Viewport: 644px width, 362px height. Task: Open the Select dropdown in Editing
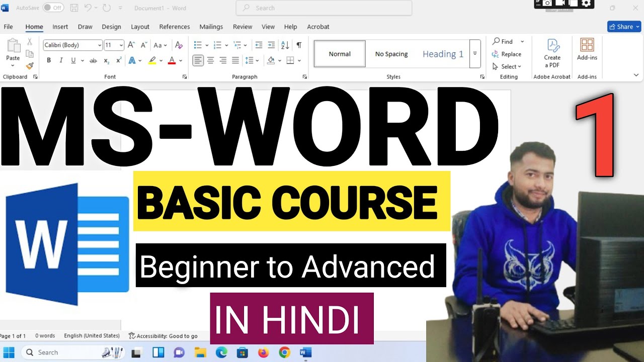coord(507,66)
